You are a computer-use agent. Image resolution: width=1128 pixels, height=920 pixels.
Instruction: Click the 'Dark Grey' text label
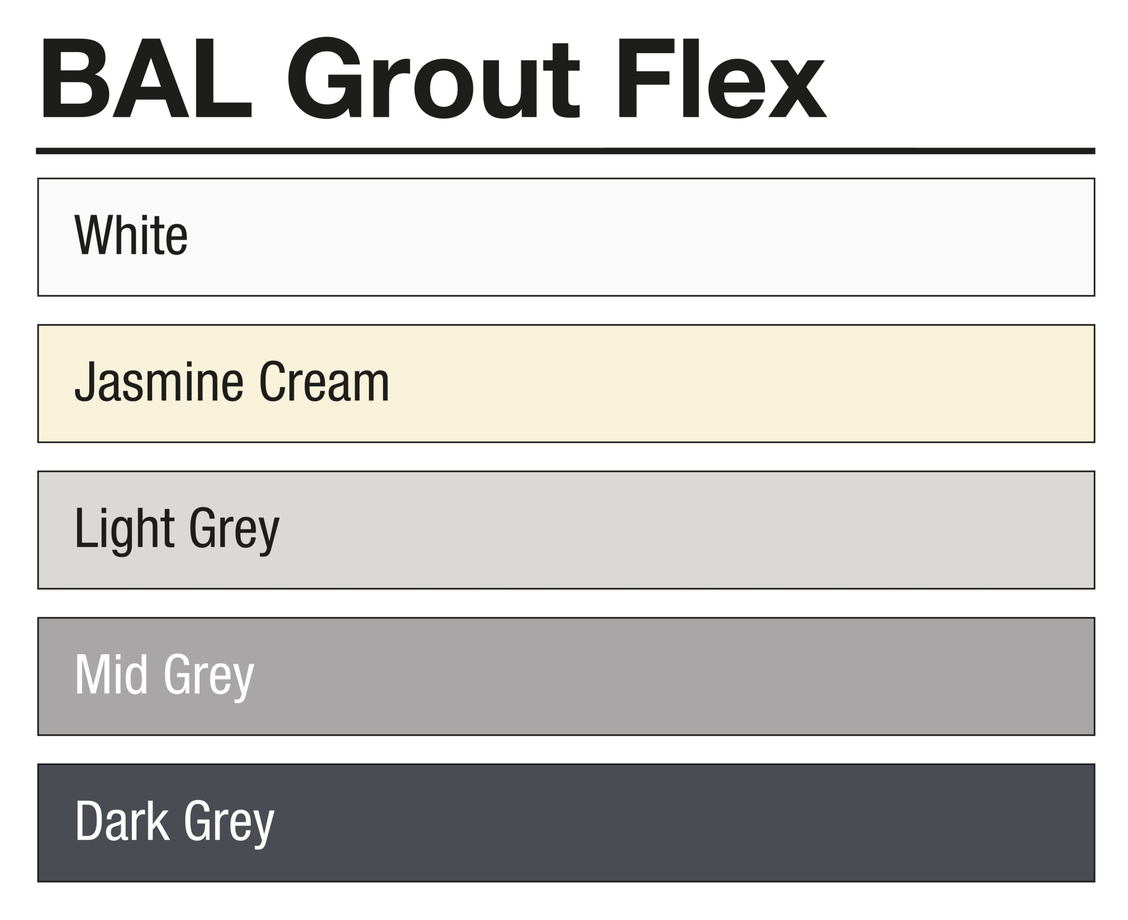point(174,821)
